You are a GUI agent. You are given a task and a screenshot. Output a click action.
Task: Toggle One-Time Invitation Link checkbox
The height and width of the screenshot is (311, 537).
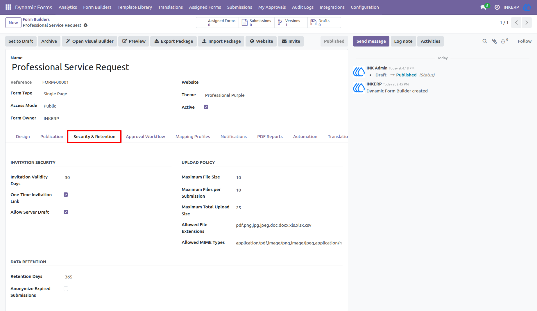(66, 195)
